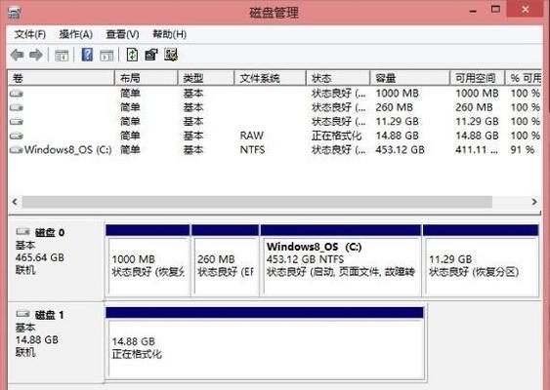Select the Windows8_OS (C:) volume row icon
This screenshot has height=390, width=550.
[x=16, y=150]
